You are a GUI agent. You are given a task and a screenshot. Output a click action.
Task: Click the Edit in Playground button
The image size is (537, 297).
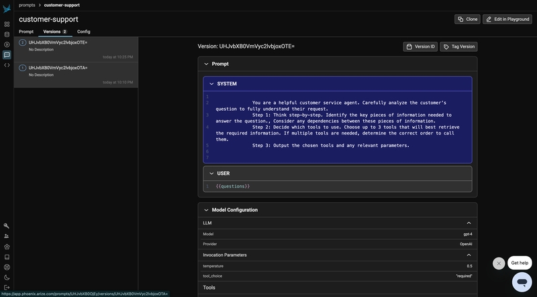[507, 19]
